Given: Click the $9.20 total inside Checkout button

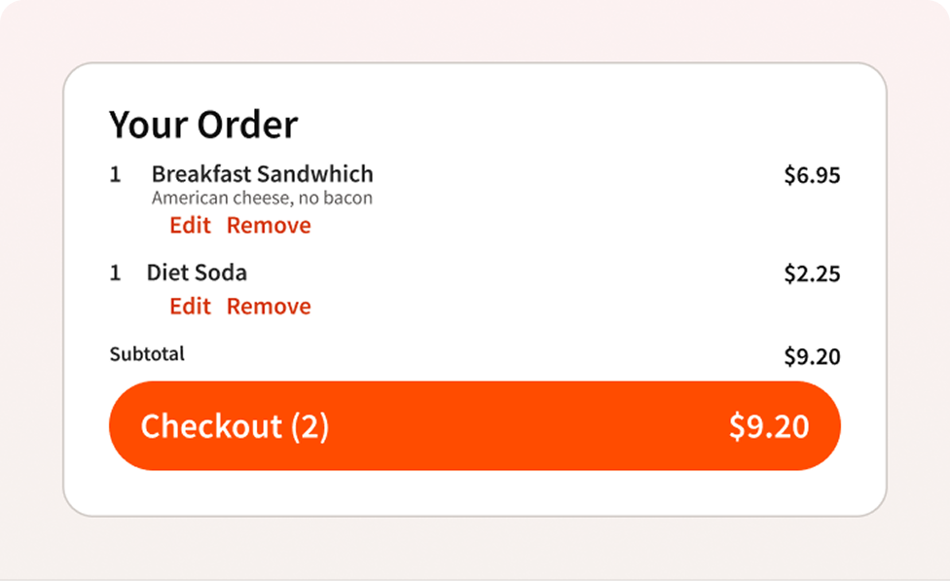Looking at the screenshot, I should (769, 426).
